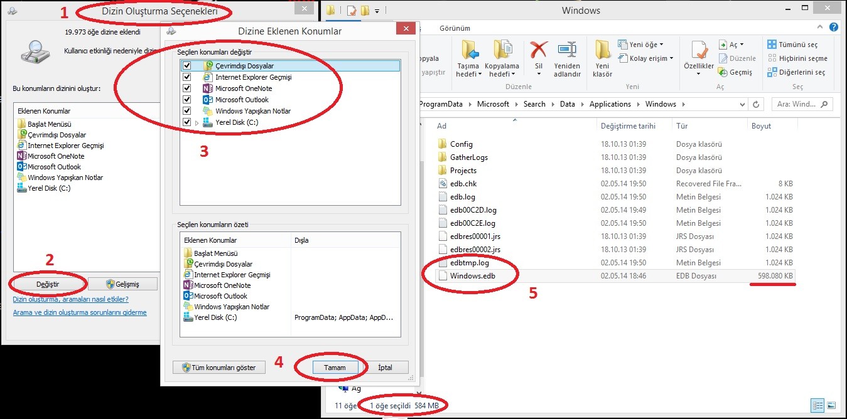
Task: Click Başlat Menüsü folder icon in summary list
Action: pyautogui.click(x=188, y=253)
